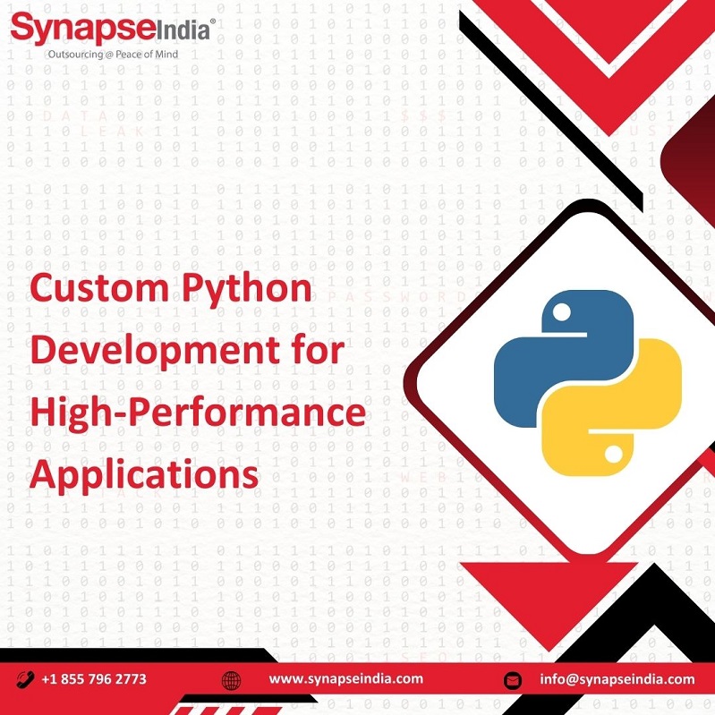Click the 'Outsourcing @ Peace of Mind' tagline
This screenshot has height=715, width=715.
(113, 55)
